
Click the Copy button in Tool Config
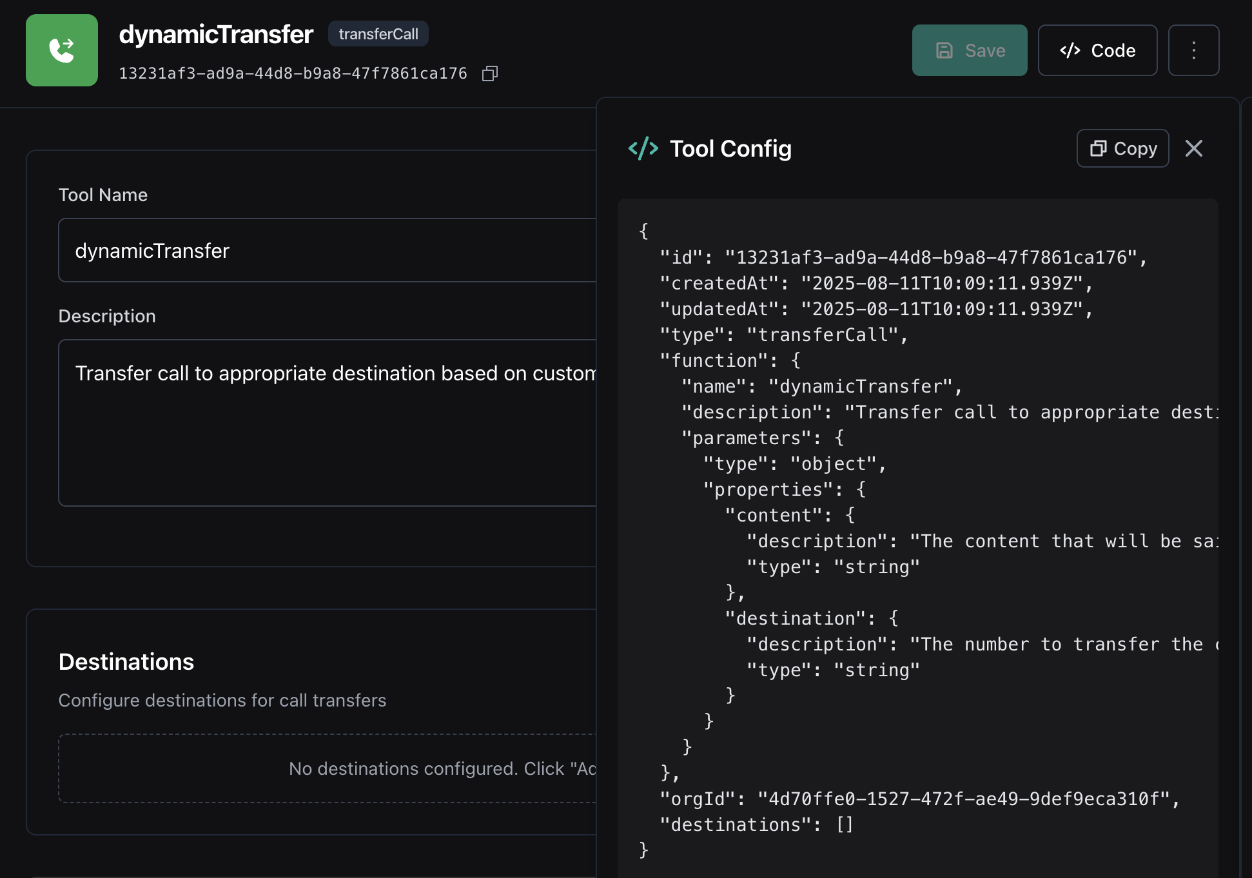tap(1122, 148)
